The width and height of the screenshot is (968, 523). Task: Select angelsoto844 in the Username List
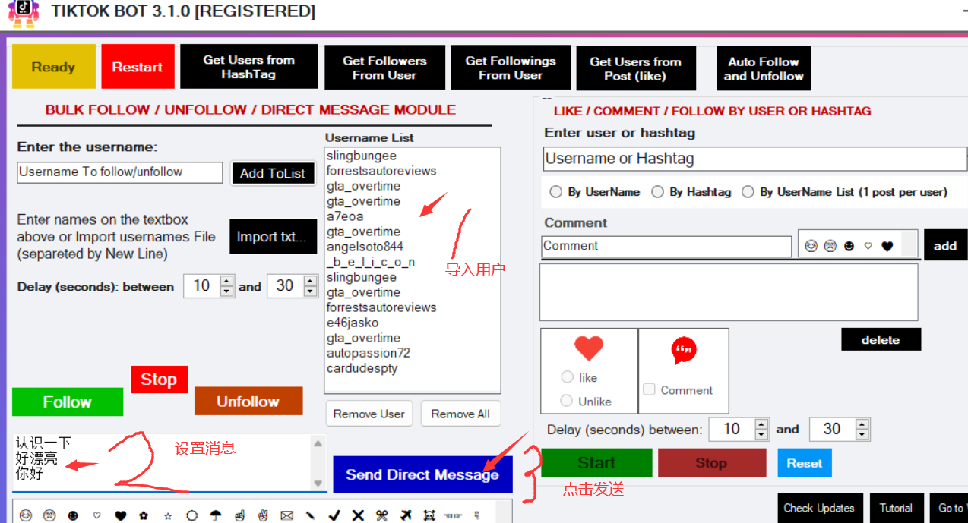[x=365, y=247]
